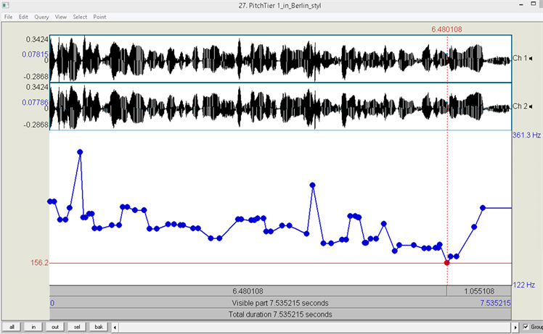Click the left scroll arrow of horizontal scrollbar
This screenshot has width=543, height=334.
[x=115, y=327]
